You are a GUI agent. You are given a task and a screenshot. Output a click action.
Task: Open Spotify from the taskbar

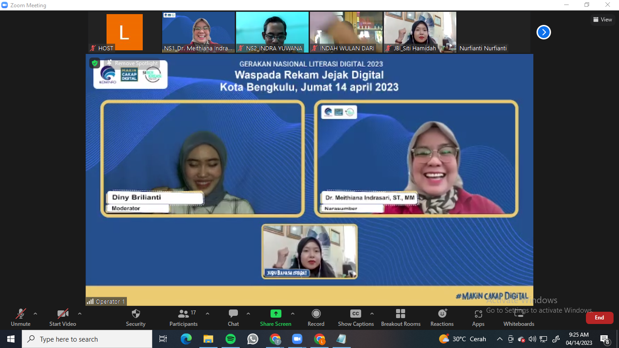point(230,339)
